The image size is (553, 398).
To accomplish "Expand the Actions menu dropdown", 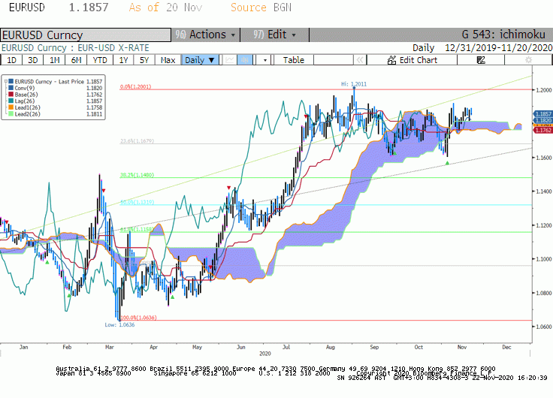I will tap(205, 35).
